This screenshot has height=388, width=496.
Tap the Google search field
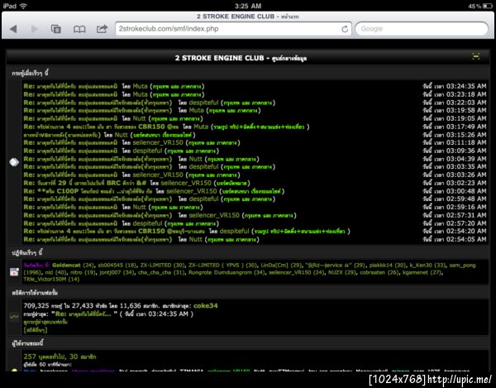click(422, 29)
